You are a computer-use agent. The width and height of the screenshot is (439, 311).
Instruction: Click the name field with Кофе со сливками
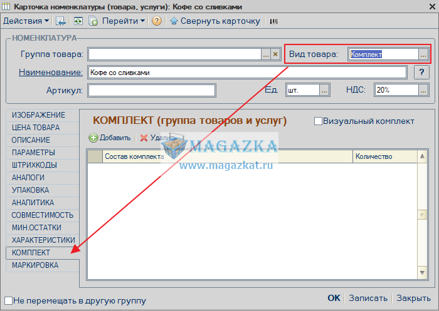click(247, 73)
